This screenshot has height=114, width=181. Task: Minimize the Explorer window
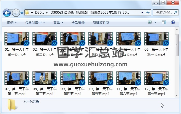click(x=156, y=3)
